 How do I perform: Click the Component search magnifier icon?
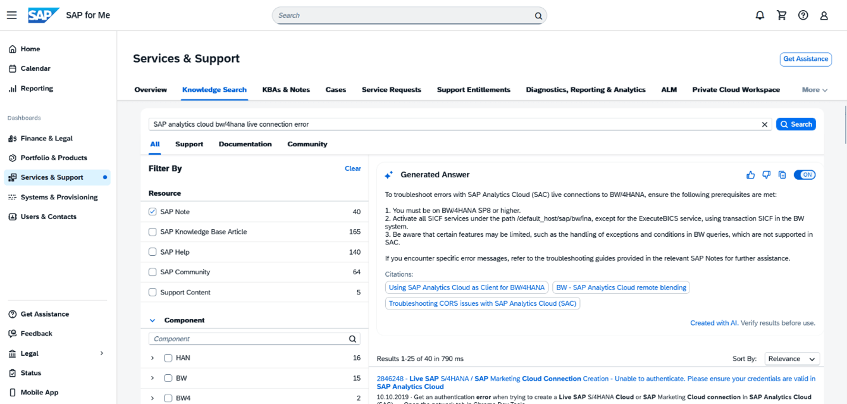click(x=353, y=339)
